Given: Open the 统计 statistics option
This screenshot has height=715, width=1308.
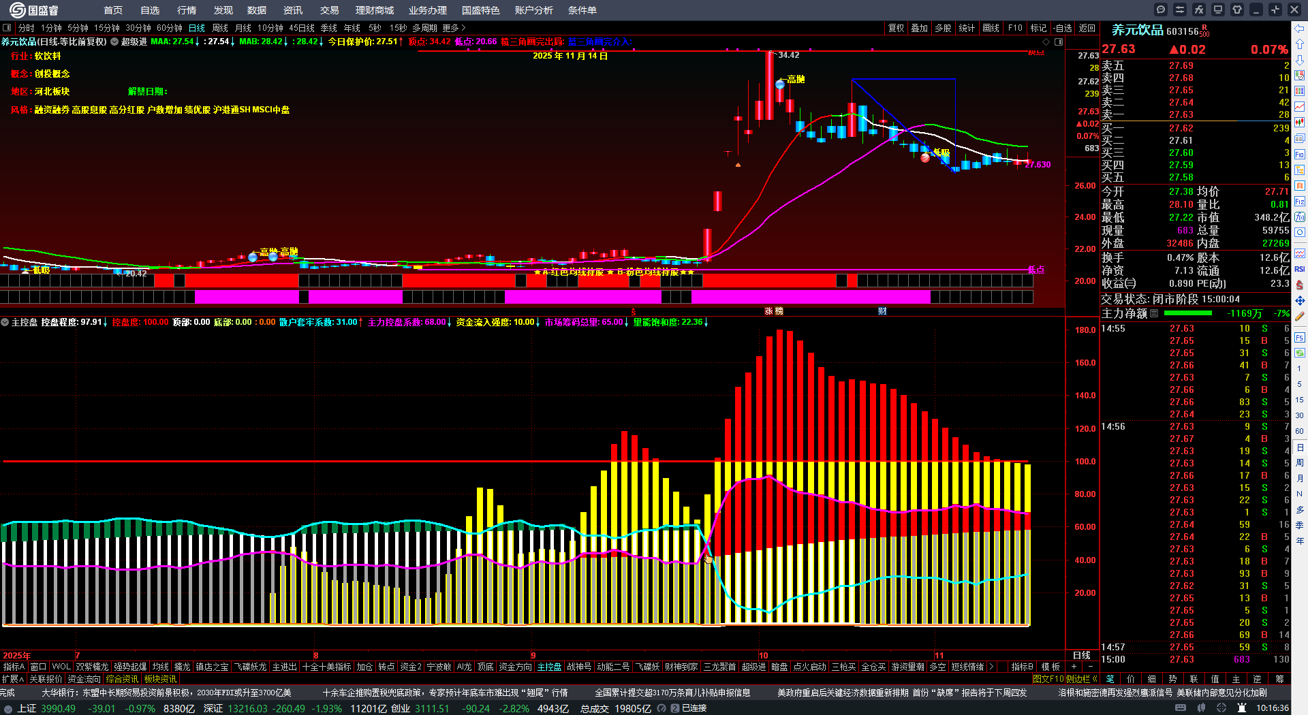Looking at the screenshot, I should [967, 28].
